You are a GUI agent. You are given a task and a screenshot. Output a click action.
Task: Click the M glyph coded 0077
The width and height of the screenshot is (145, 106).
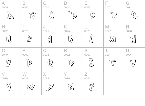click(114, 36)
